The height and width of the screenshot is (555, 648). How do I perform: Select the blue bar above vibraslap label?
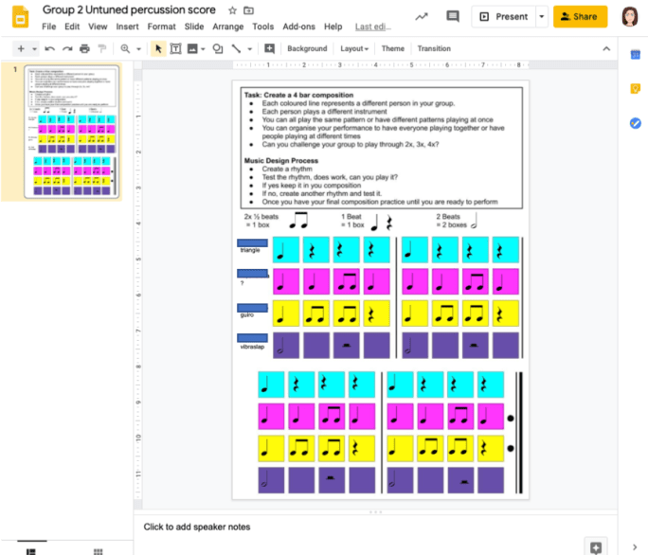click(x=252, y=338)
